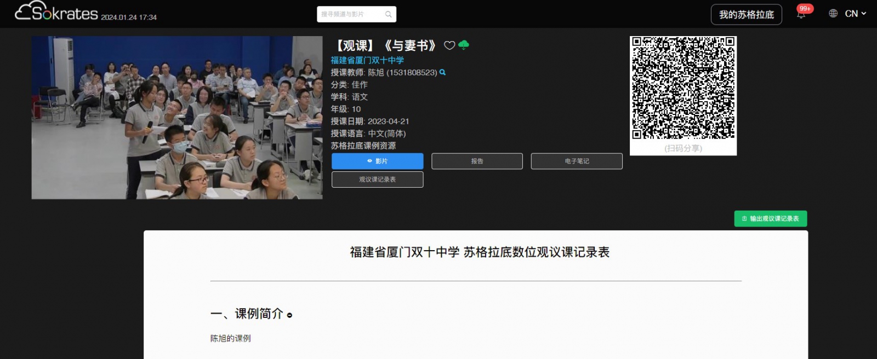This screenshot has height=359, width=877.
Task: Click the 99+ notification badge
Action: coord(805,8)
